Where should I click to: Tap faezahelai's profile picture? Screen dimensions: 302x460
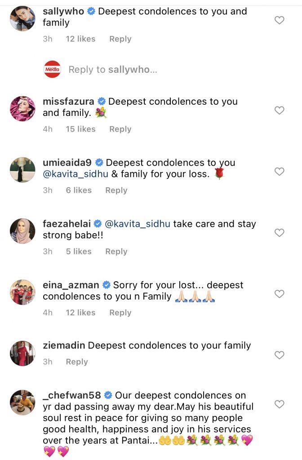(x=22, y=231)
